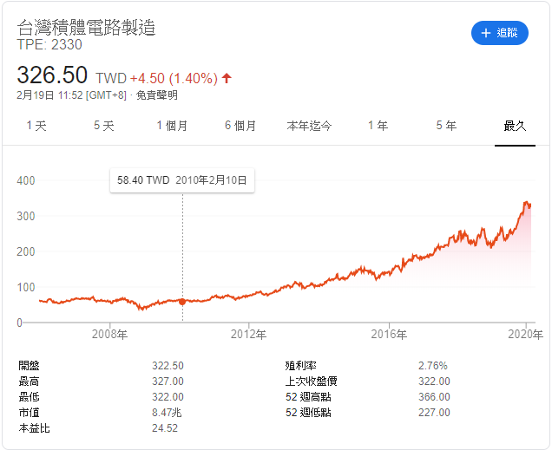
Task: Select the 最久 max range tab
Action: coord(515,126)
